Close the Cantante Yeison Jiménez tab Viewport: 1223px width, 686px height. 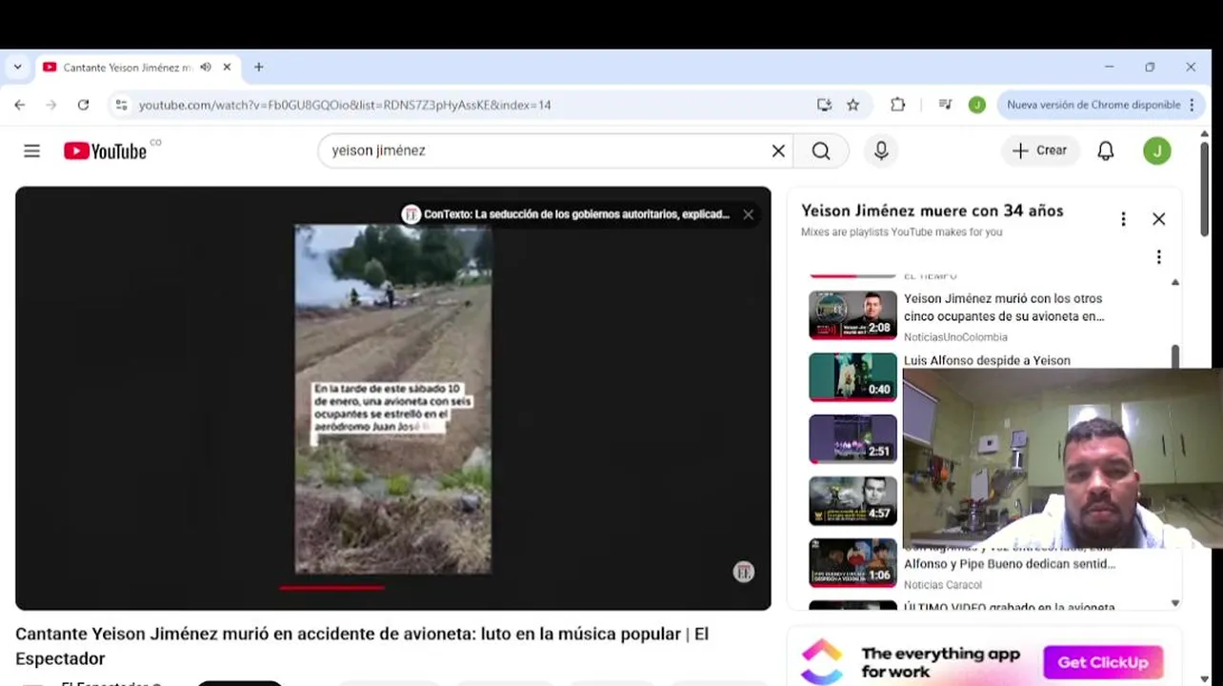coord(227,68)
